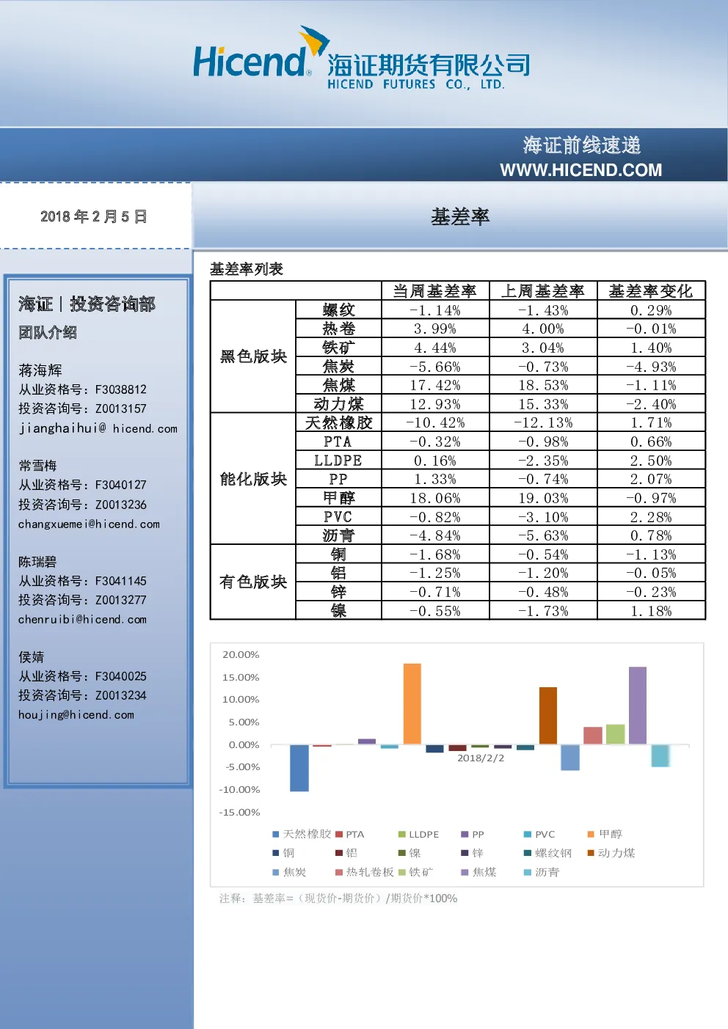The image size is (728, 1029).
Task: Open the WWW.HICEND.COM website link
Action: (580, 170)
